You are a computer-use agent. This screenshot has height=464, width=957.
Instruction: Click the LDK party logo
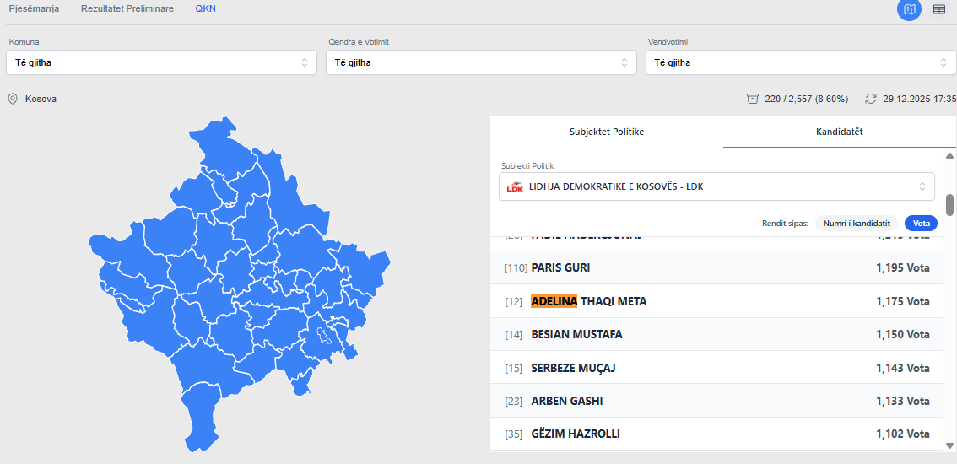[515, 186]
